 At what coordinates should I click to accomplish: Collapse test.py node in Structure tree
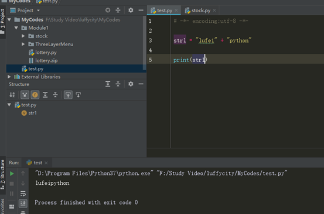pyautogui.click(x=9, y=105)
